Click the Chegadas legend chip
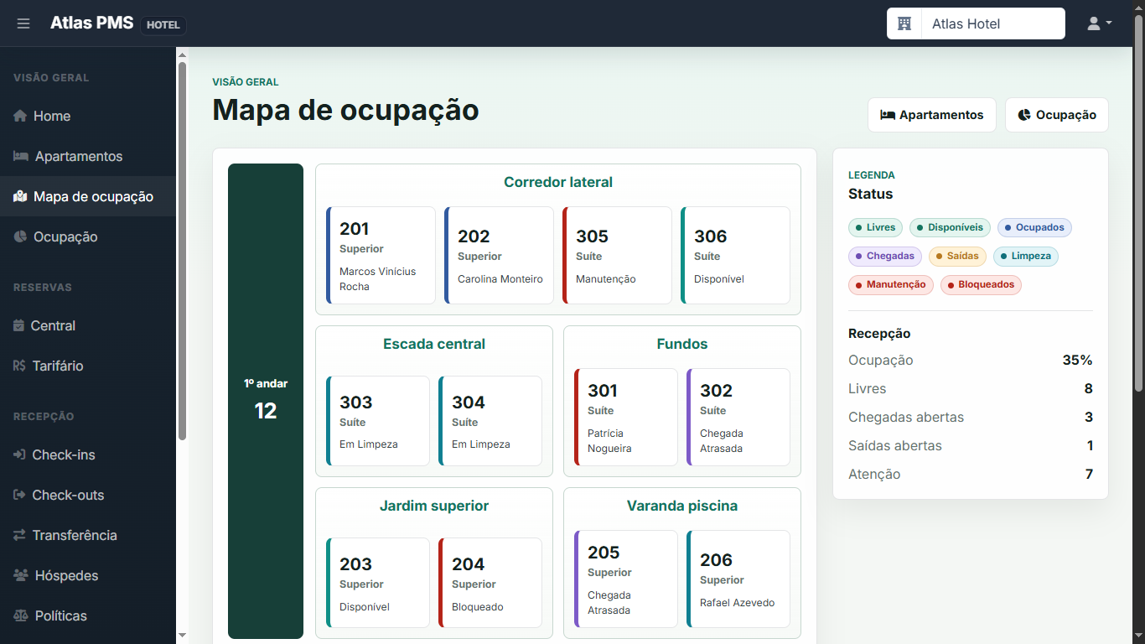The image size is (1145, 644). [x=885, y=256]
